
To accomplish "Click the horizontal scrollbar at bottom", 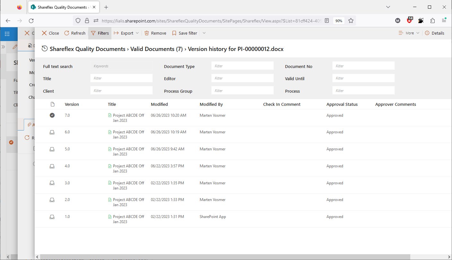I will click(x=225, y=257).
